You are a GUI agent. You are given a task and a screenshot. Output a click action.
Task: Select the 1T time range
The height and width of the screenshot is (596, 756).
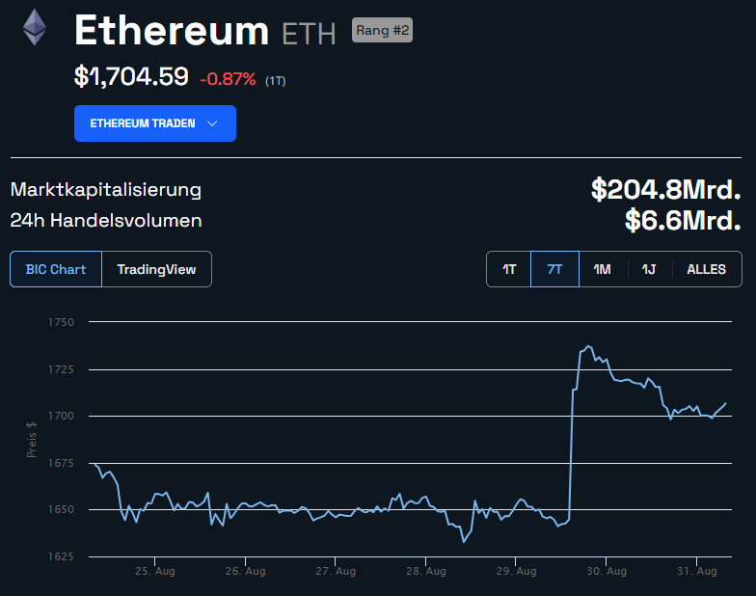(509, 269)
